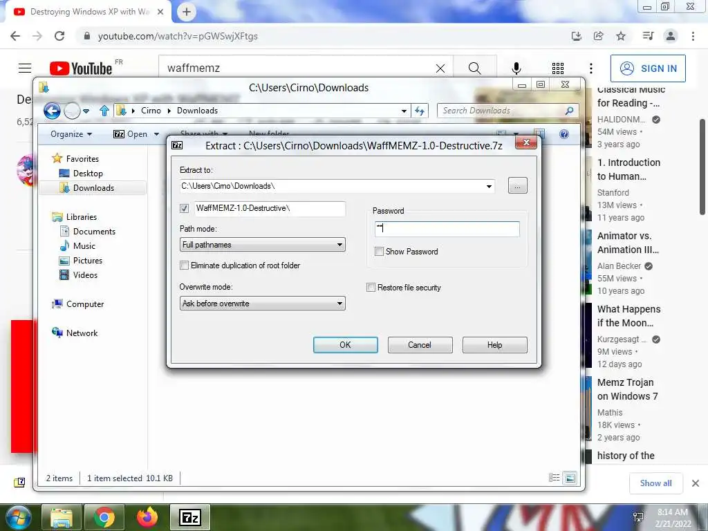Refresh the Explorer folder view
This screenshot has height=531, width=708.
420,111
